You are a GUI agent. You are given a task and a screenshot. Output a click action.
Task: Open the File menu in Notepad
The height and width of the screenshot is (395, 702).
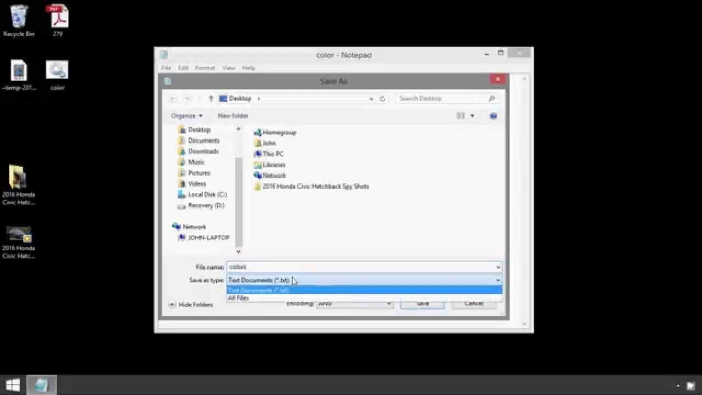(x=166, y=68)
